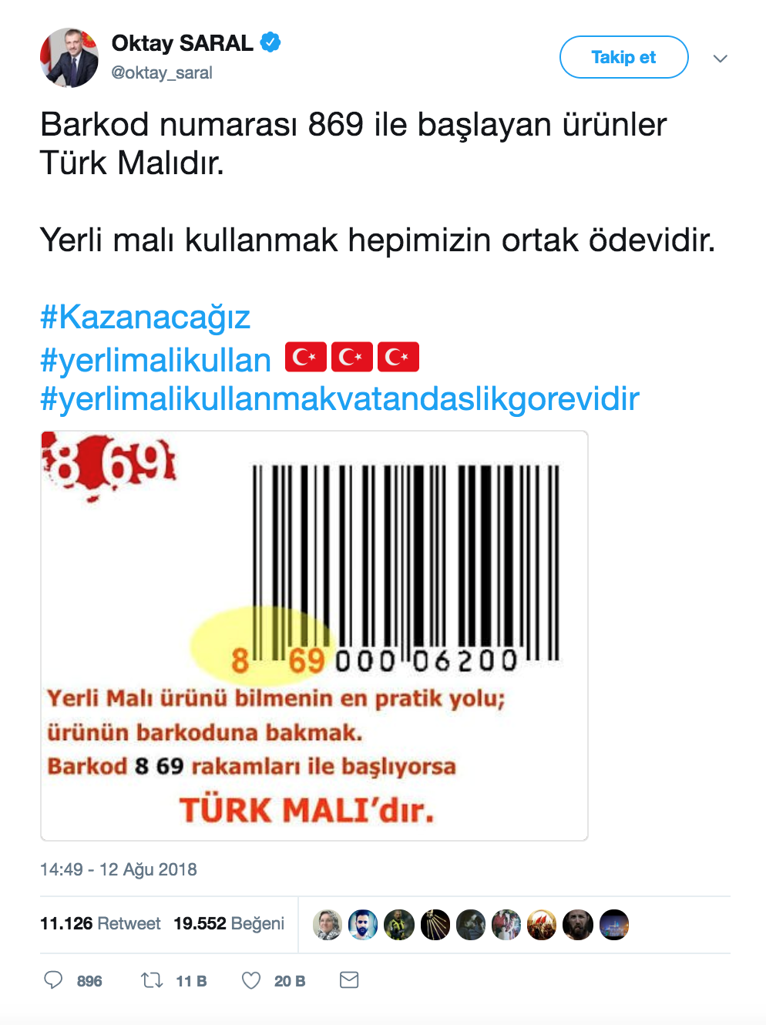766x1025 pixels.
Task: Share tweet via envelope message icon
Action: coord(349,980)
